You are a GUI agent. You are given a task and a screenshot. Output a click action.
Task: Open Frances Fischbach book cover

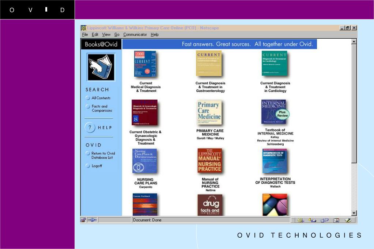[145, 205]
